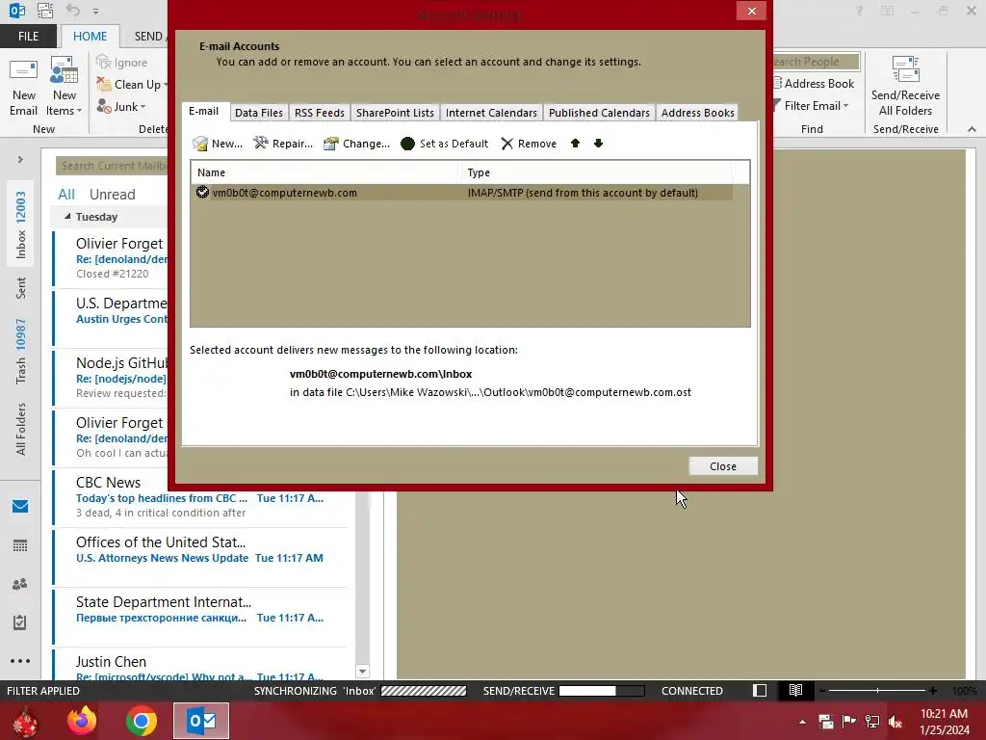Image resolution: width=986 pixels, height=740 pixels.
Task: Click New Email icon in ribbon
Action: 24,88
